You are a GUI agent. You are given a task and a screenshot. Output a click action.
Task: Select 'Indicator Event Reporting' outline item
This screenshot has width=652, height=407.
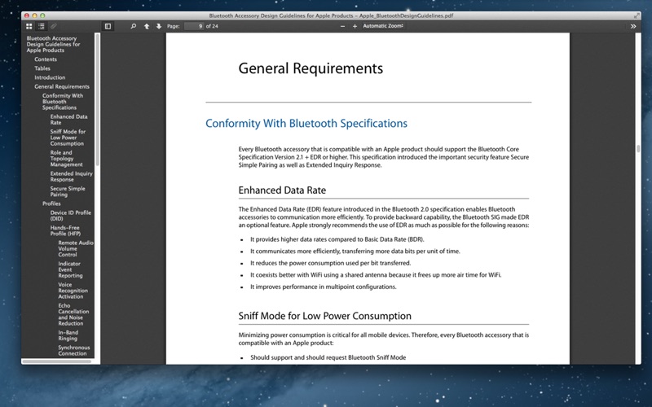70,269
